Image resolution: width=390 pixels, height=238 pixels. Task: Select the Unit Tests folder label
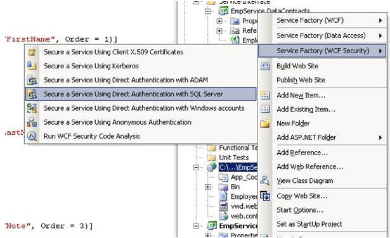point(234,158)
